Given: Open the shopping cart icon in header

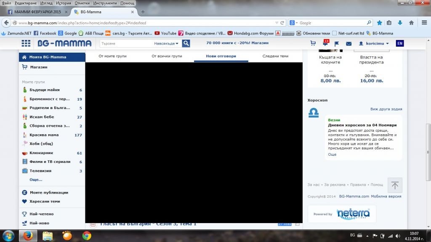Looking at the screenshot, I should coord(313,43).
